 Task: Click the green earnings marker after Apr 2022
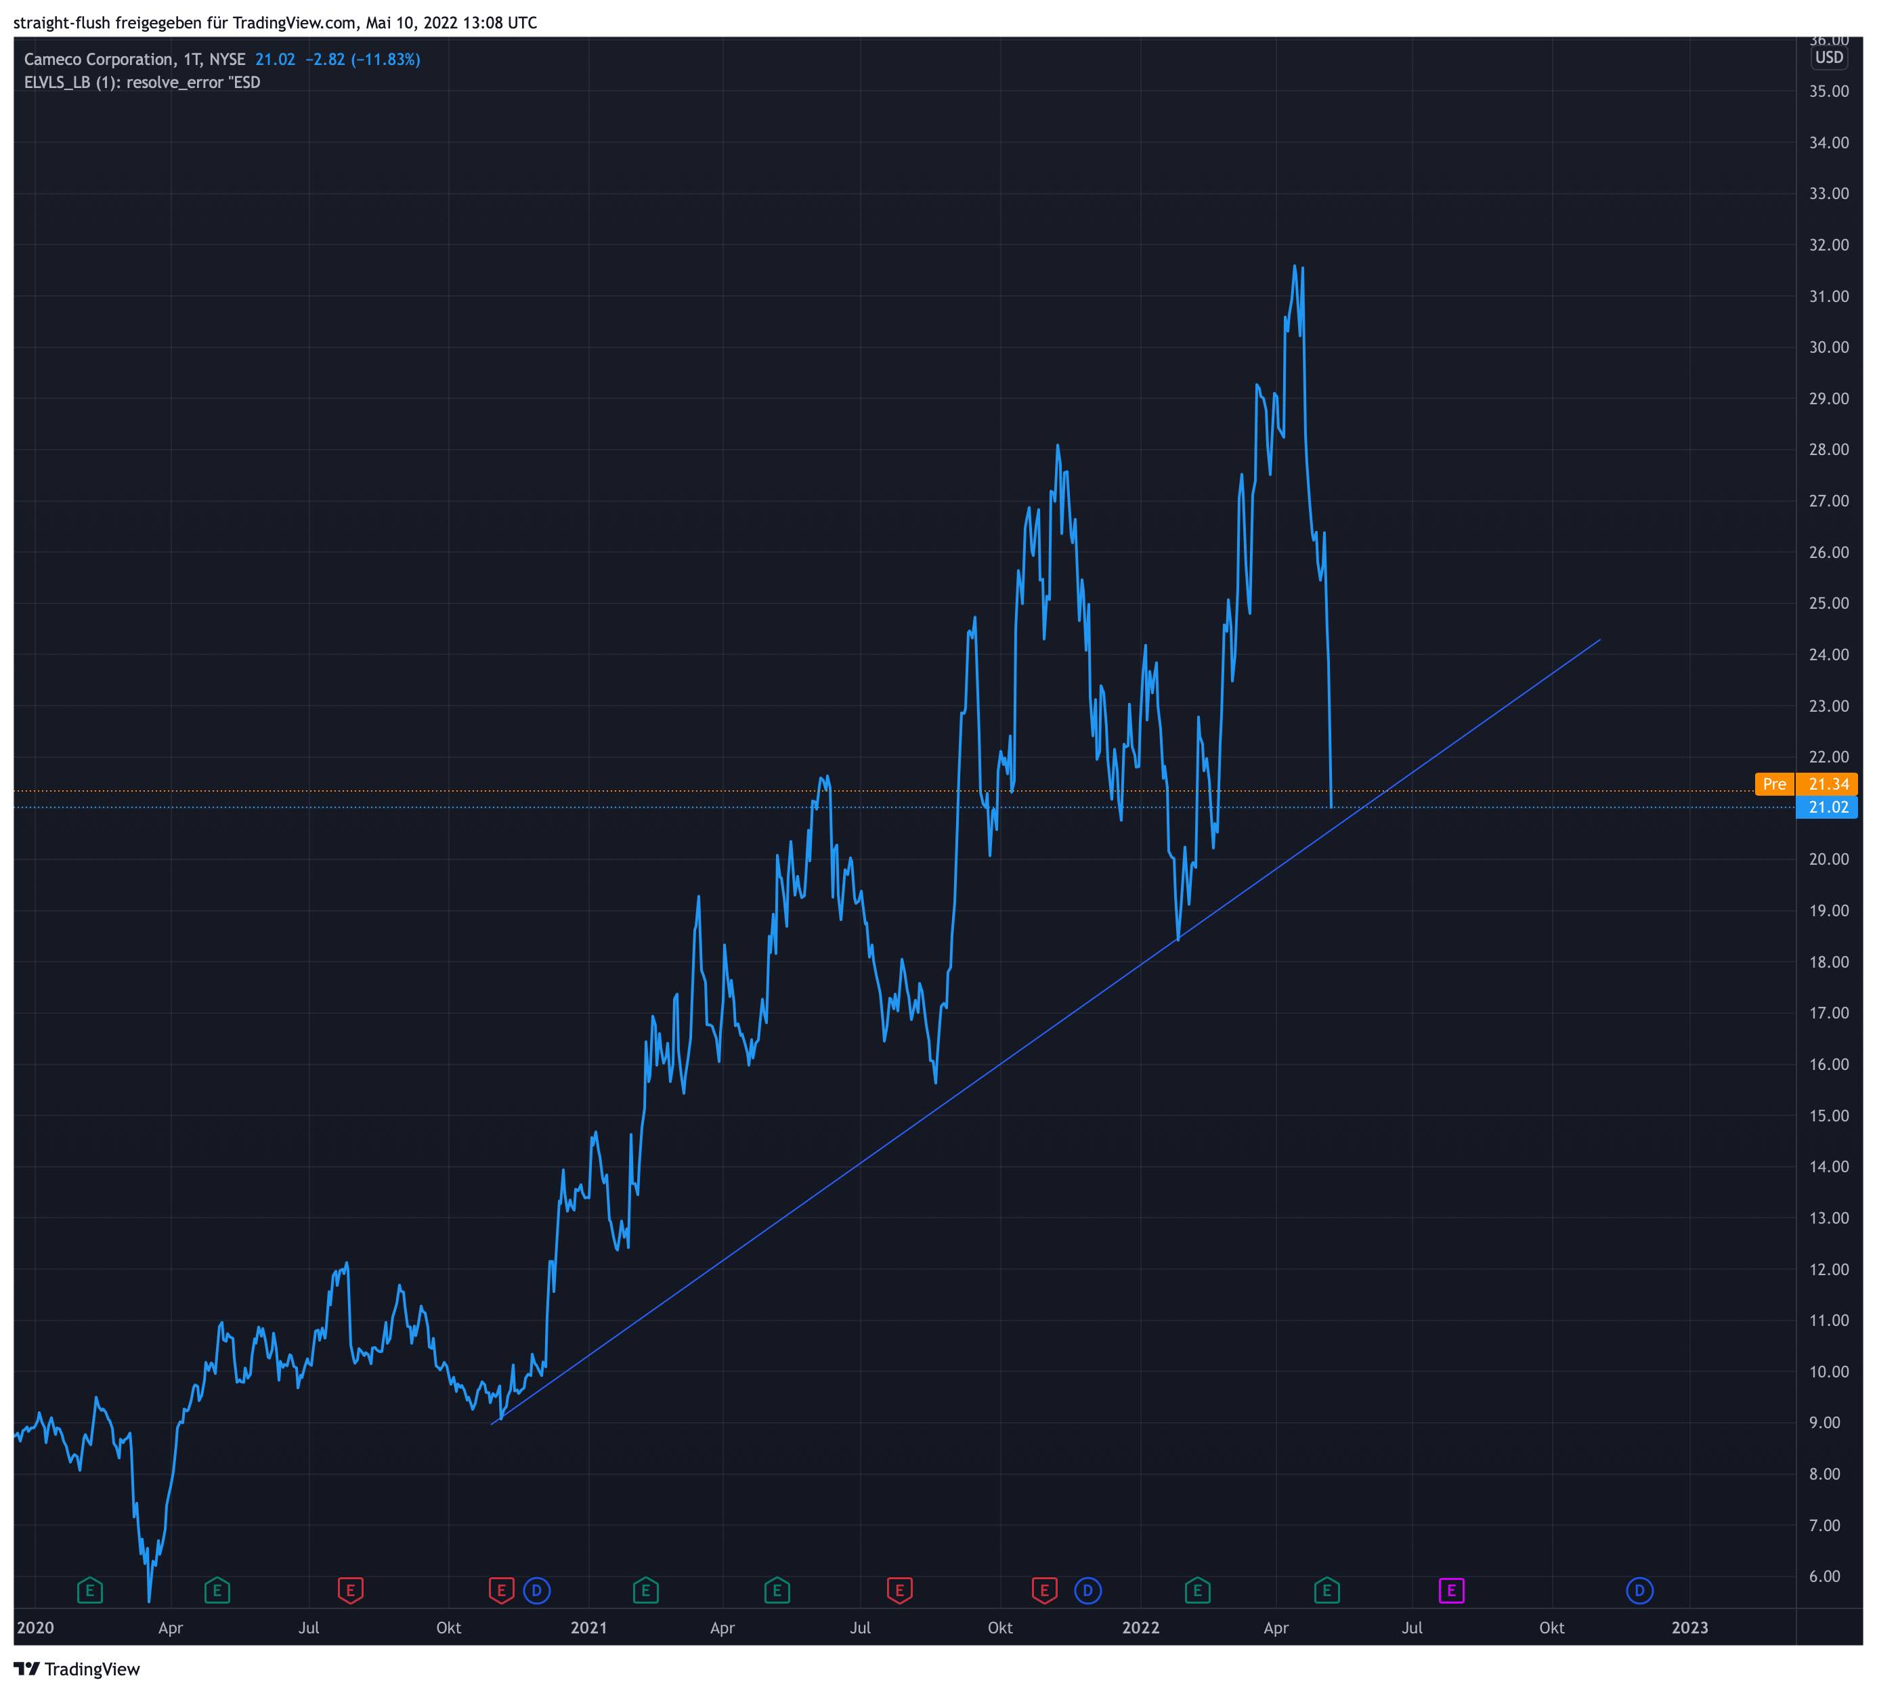(x=1326, y=1591)
